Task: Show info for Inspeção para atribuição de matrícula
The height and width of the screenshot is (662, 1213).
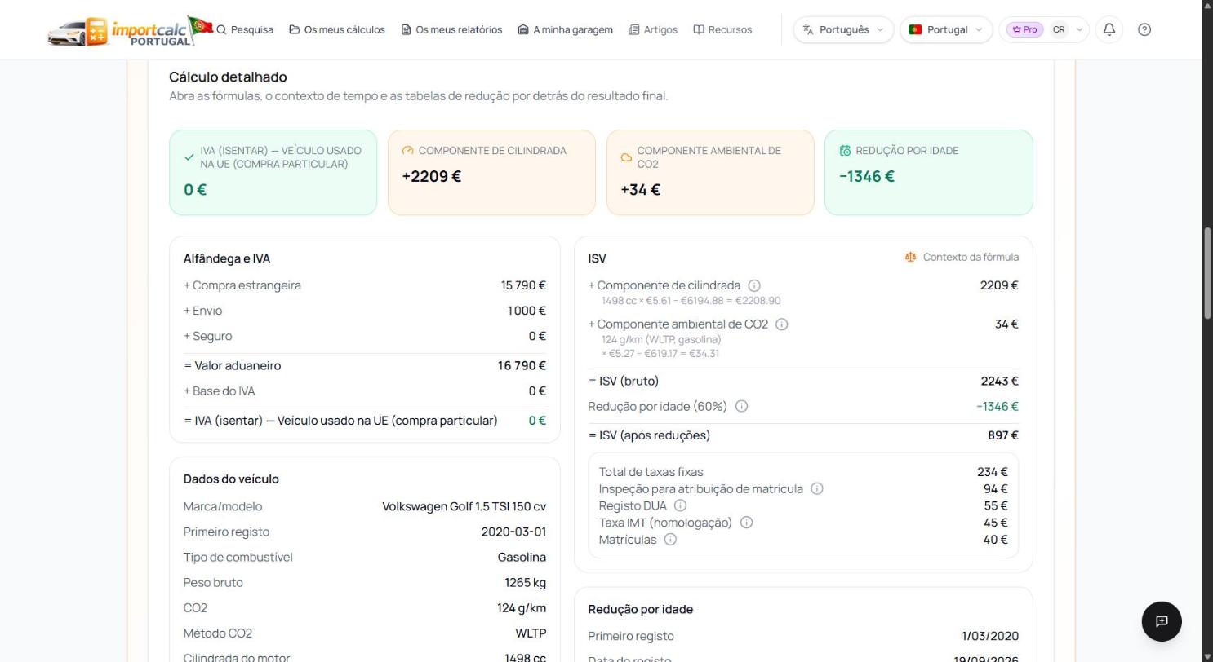Action: click(x=817, y=489)
